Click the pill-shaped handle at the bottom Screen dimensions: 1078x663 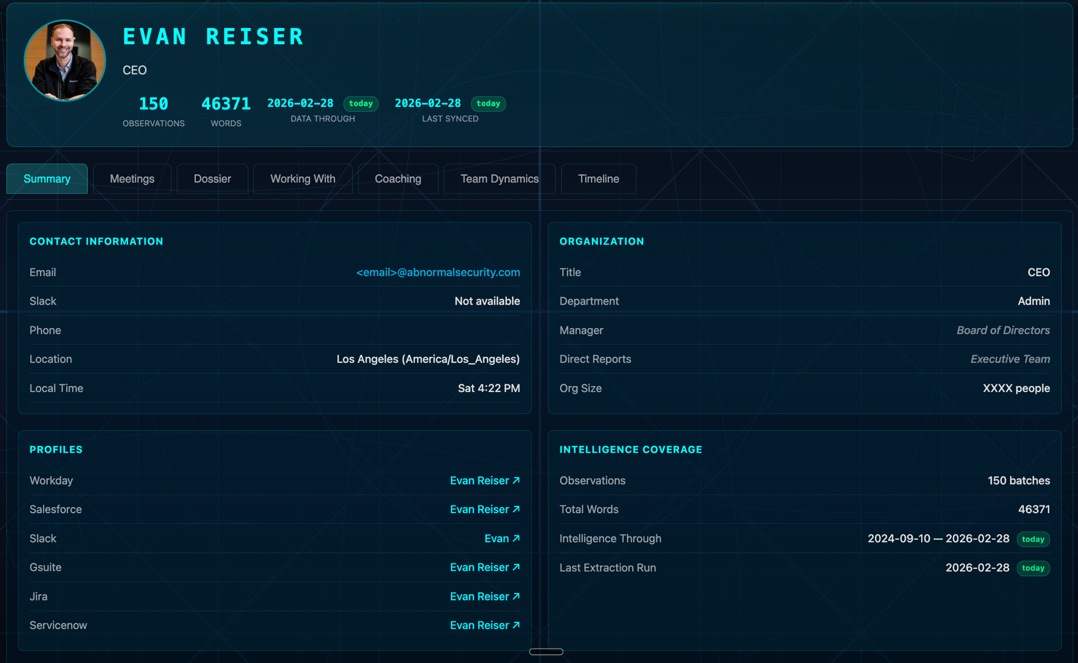coord(546,652)
